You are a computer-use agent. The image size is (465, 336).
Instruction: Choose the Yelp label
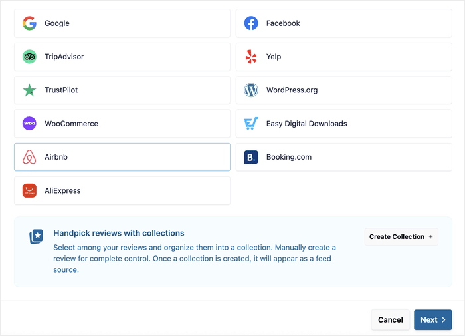[x=274, y=57]
